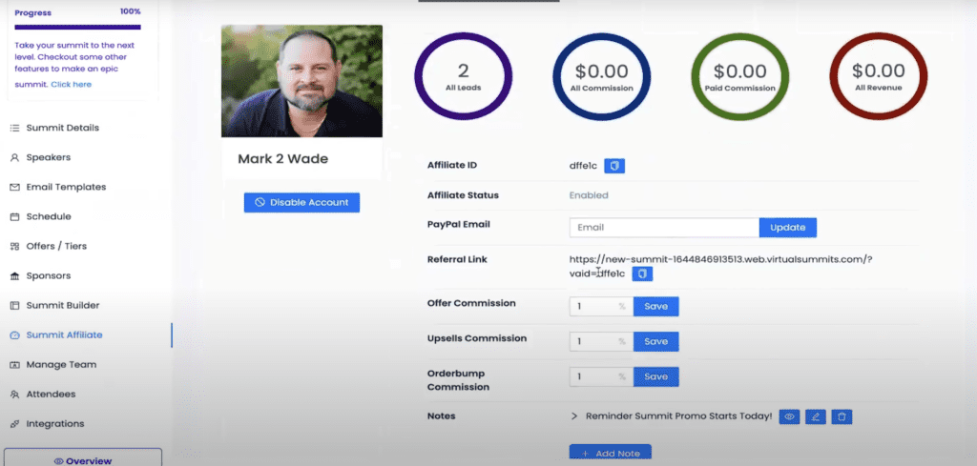Click the Enabled affiliate status text
The width and height of the screenshot is (977, 466).
click(588, 195)
